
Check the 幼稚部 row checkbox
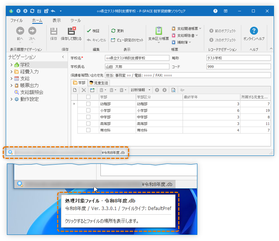tap(88, 104)
